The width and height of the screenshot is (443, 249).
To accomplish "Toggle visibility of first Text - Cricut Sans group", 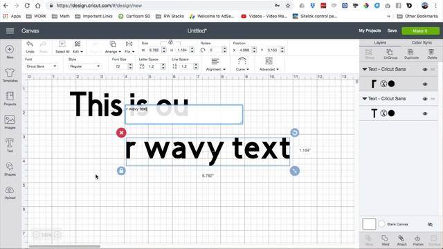I will tap(425, 69).
